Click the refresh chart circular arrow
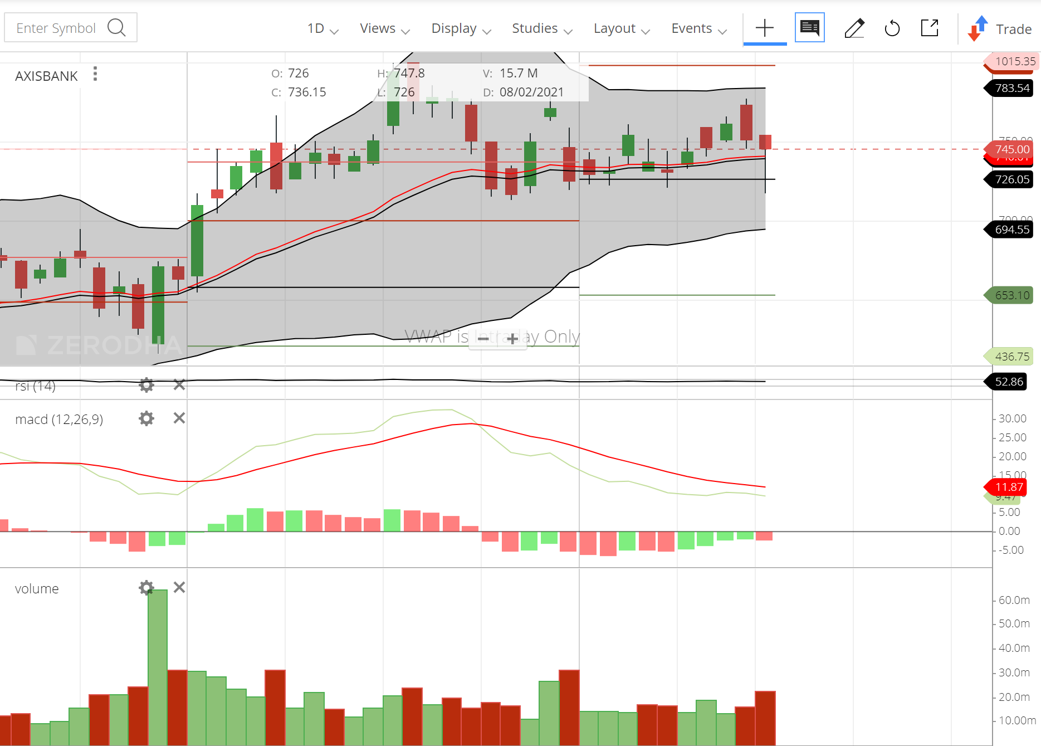The image size is (1041, 746). (892, 28)
